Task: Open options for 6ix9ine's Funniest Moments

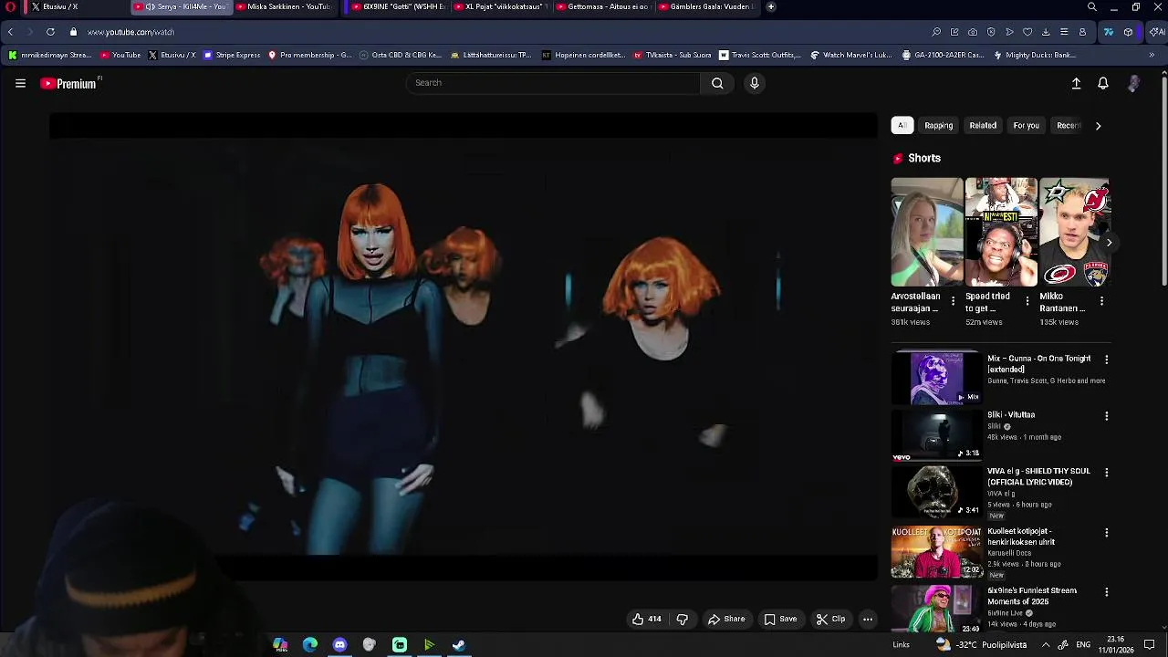Action: point(1106,592)
